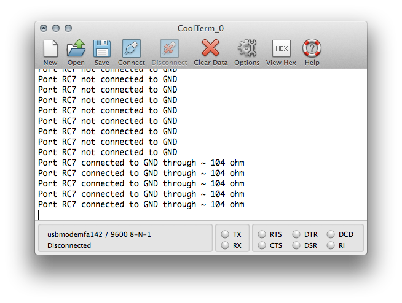Click the Disconnected status text

tap(69, 245)
